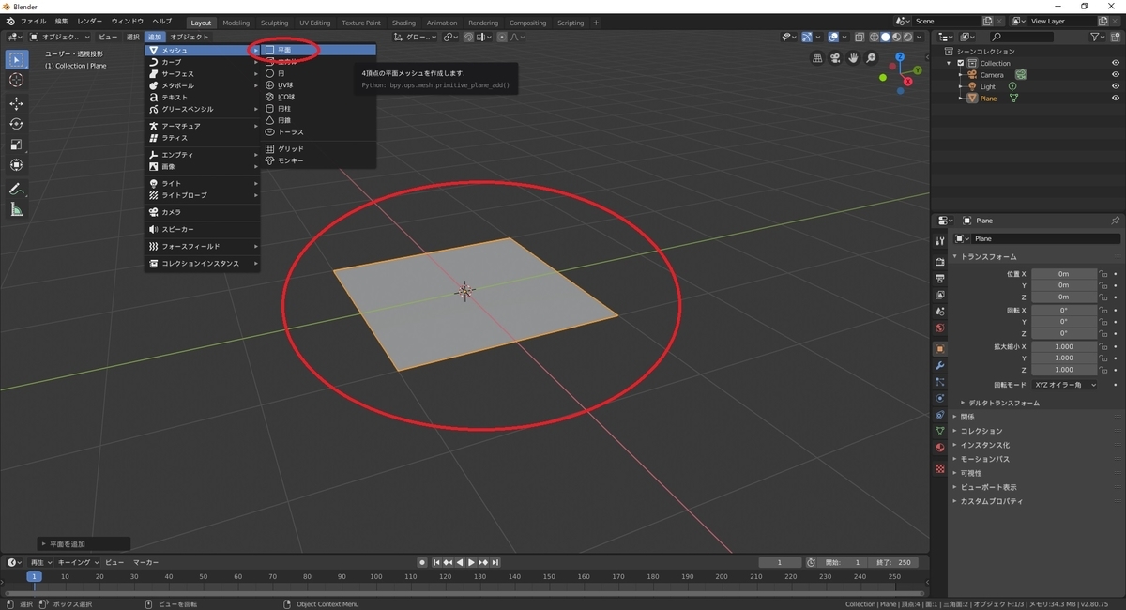This screenshot has width=1126, height=610.
Task: Select the Select Box tool in the toolbar
Action: (x=16, y=59)
